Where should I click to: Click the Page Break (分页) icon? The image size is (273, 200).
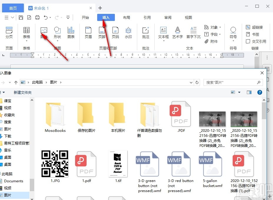(9, 30)
